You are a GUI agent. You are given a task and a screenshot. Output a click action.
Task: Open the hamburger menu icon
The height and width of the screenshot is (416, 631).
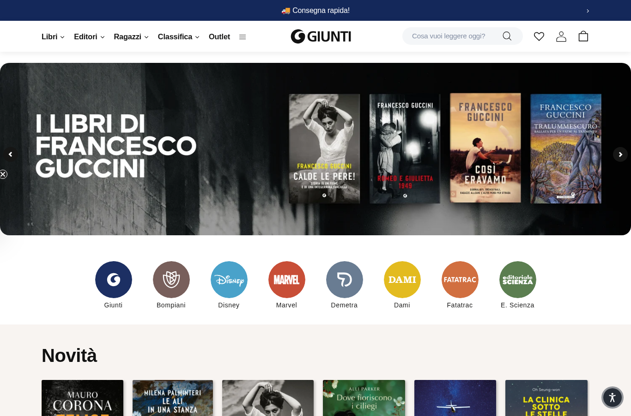tap(243, 37)
